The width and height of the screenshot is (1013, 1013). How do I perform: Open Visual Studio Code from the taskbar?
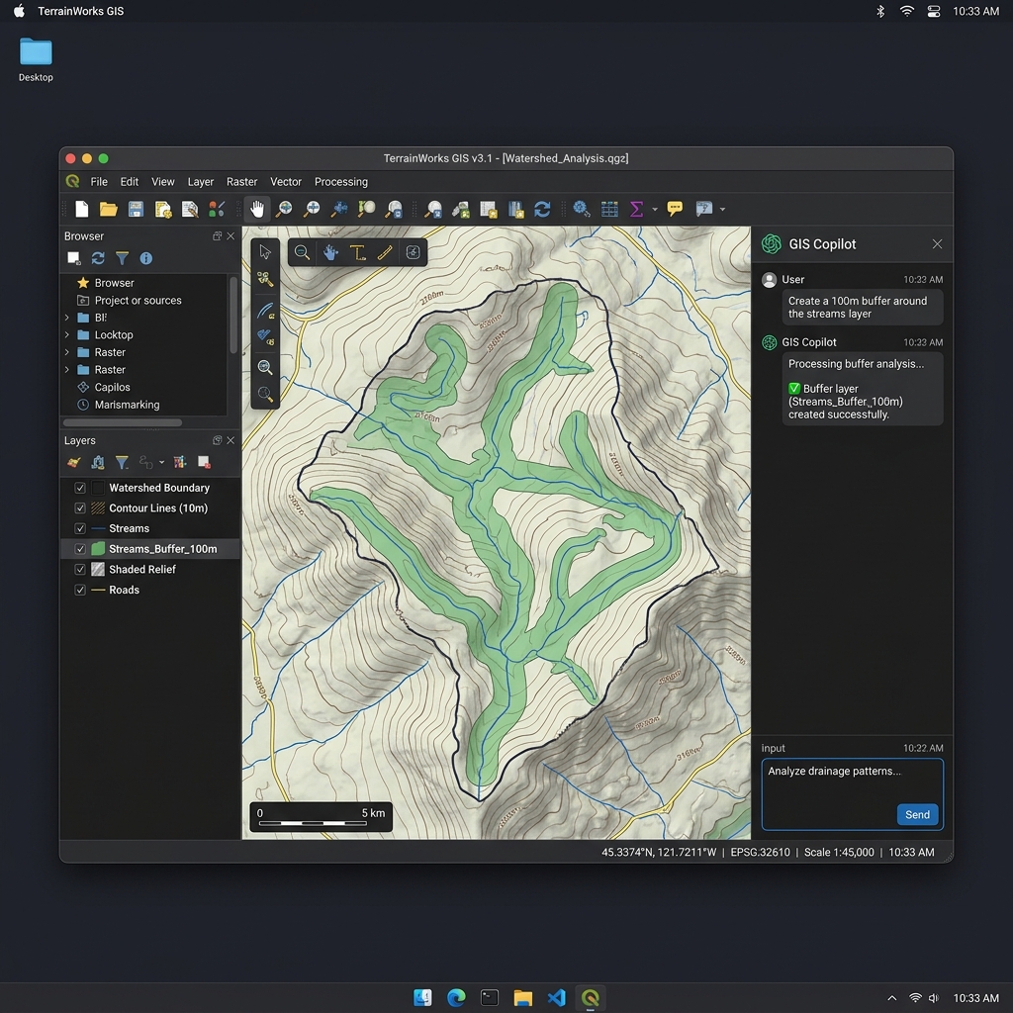556,998
